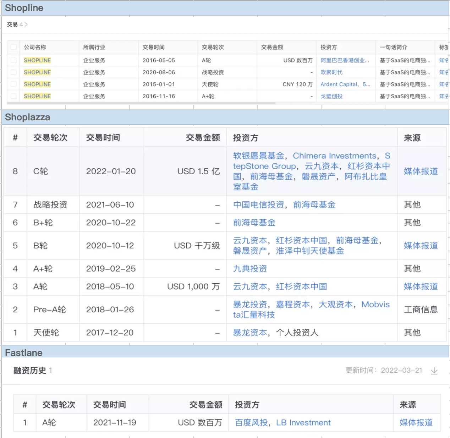450x438 pixels.
Task: Click the download arrow icon beside the update time
Action: [434, 371]
